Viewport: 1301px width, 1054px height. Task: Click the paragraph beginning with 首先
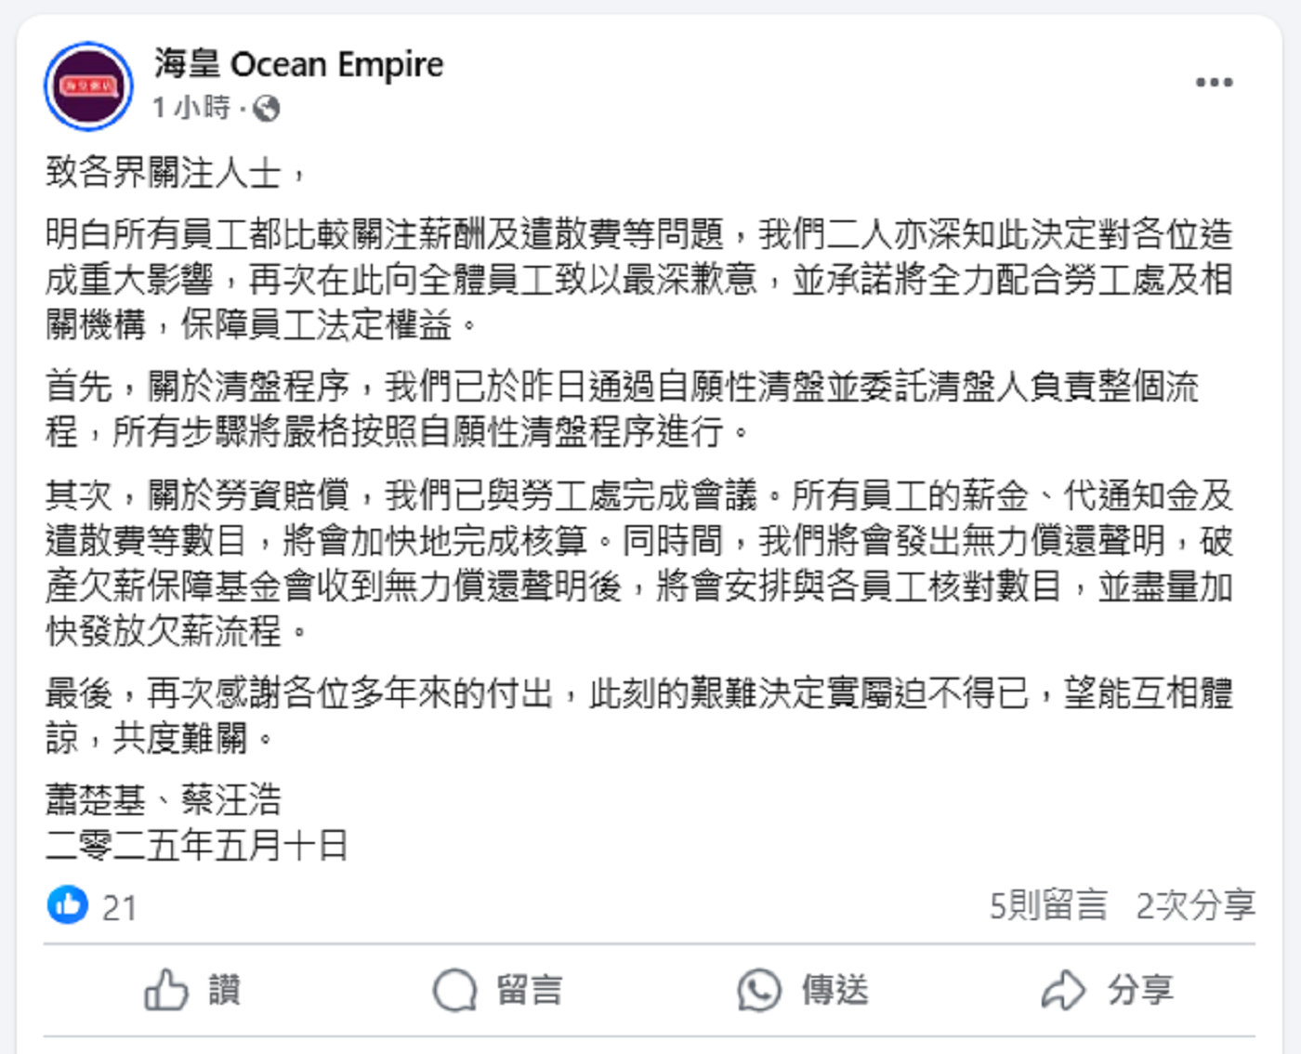click(623, 408)
